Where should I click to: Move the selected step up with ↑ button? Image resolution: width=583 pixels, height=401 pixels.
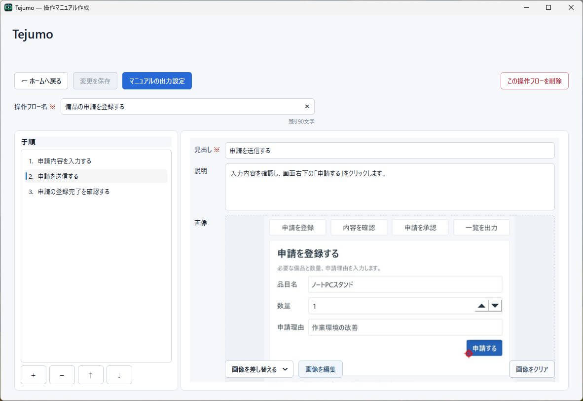[x=91, y=375]
